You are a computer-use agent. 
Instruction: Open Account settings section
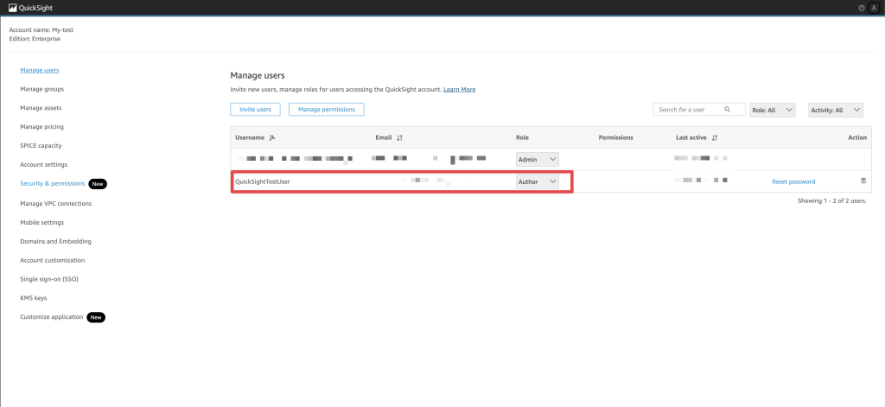click(43, 165)
